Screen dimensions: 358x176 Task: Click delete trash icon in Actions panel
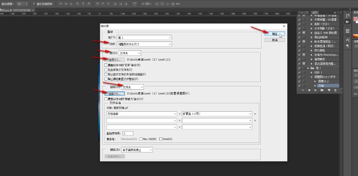(x=335, y=90)
